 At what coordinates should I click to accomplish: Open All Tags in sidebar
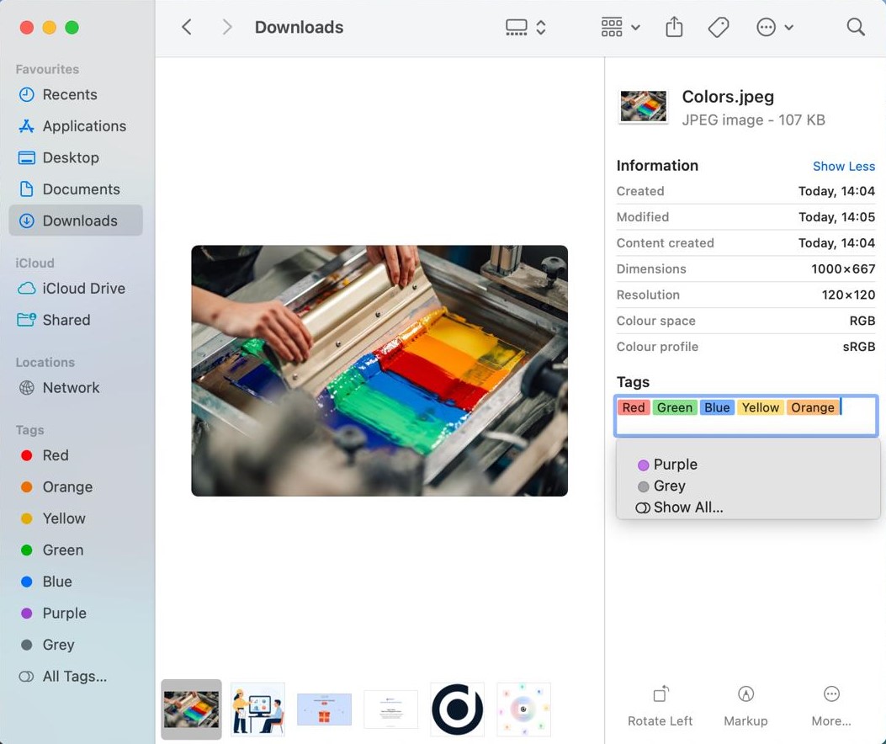coord(74,677)
